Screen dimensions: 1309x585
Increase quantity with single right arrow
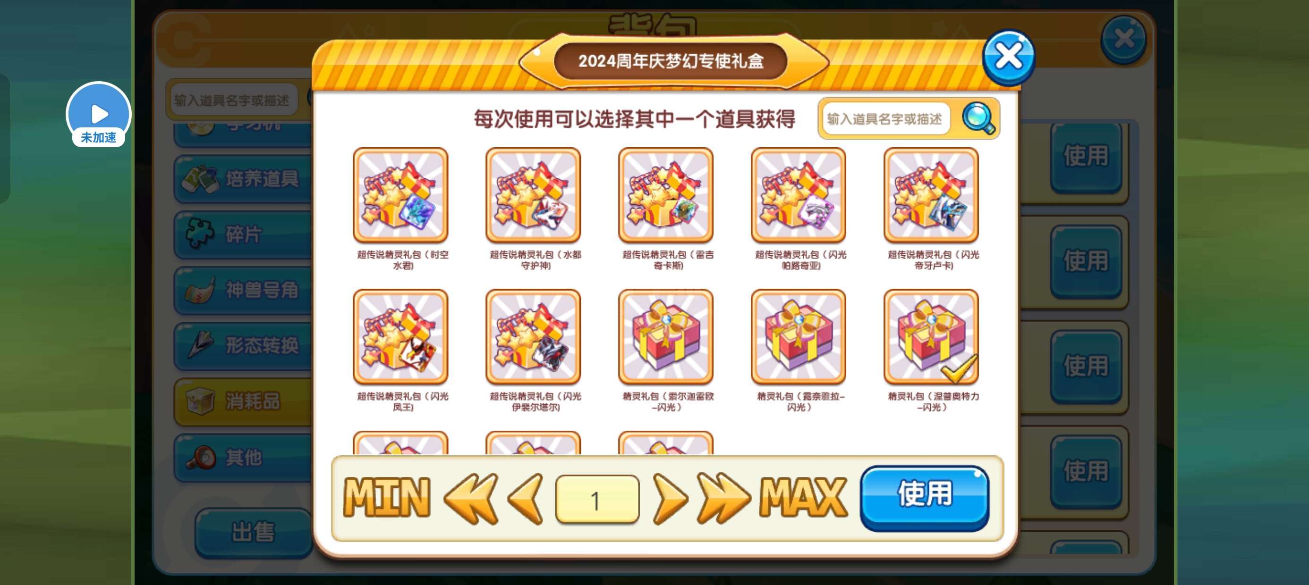pos(670,499)
